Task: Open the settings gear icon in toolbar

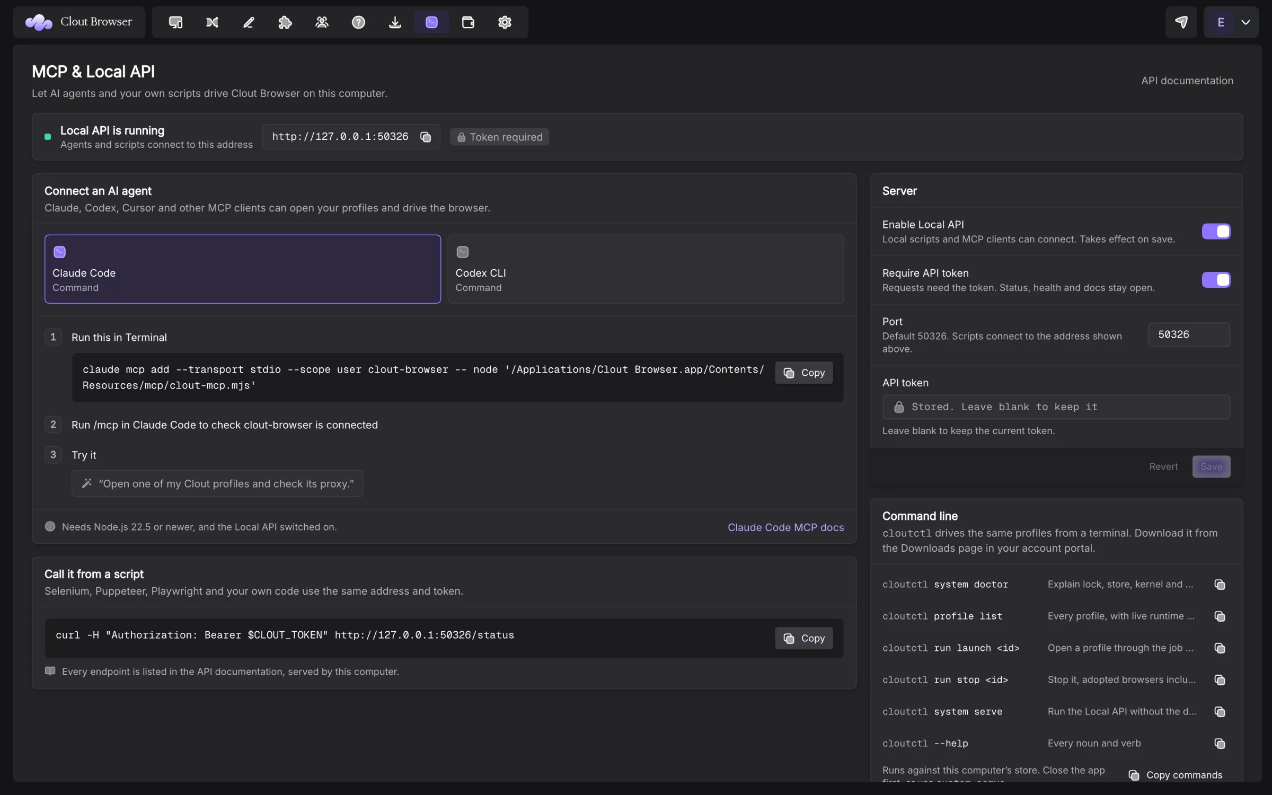Action: (505, 22)
